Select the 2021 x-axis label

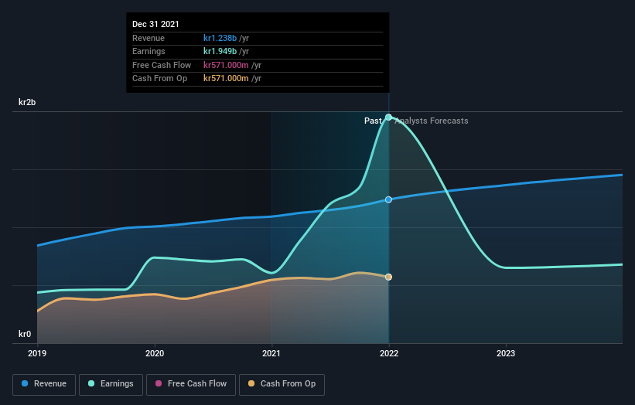(x=271, y=353)
